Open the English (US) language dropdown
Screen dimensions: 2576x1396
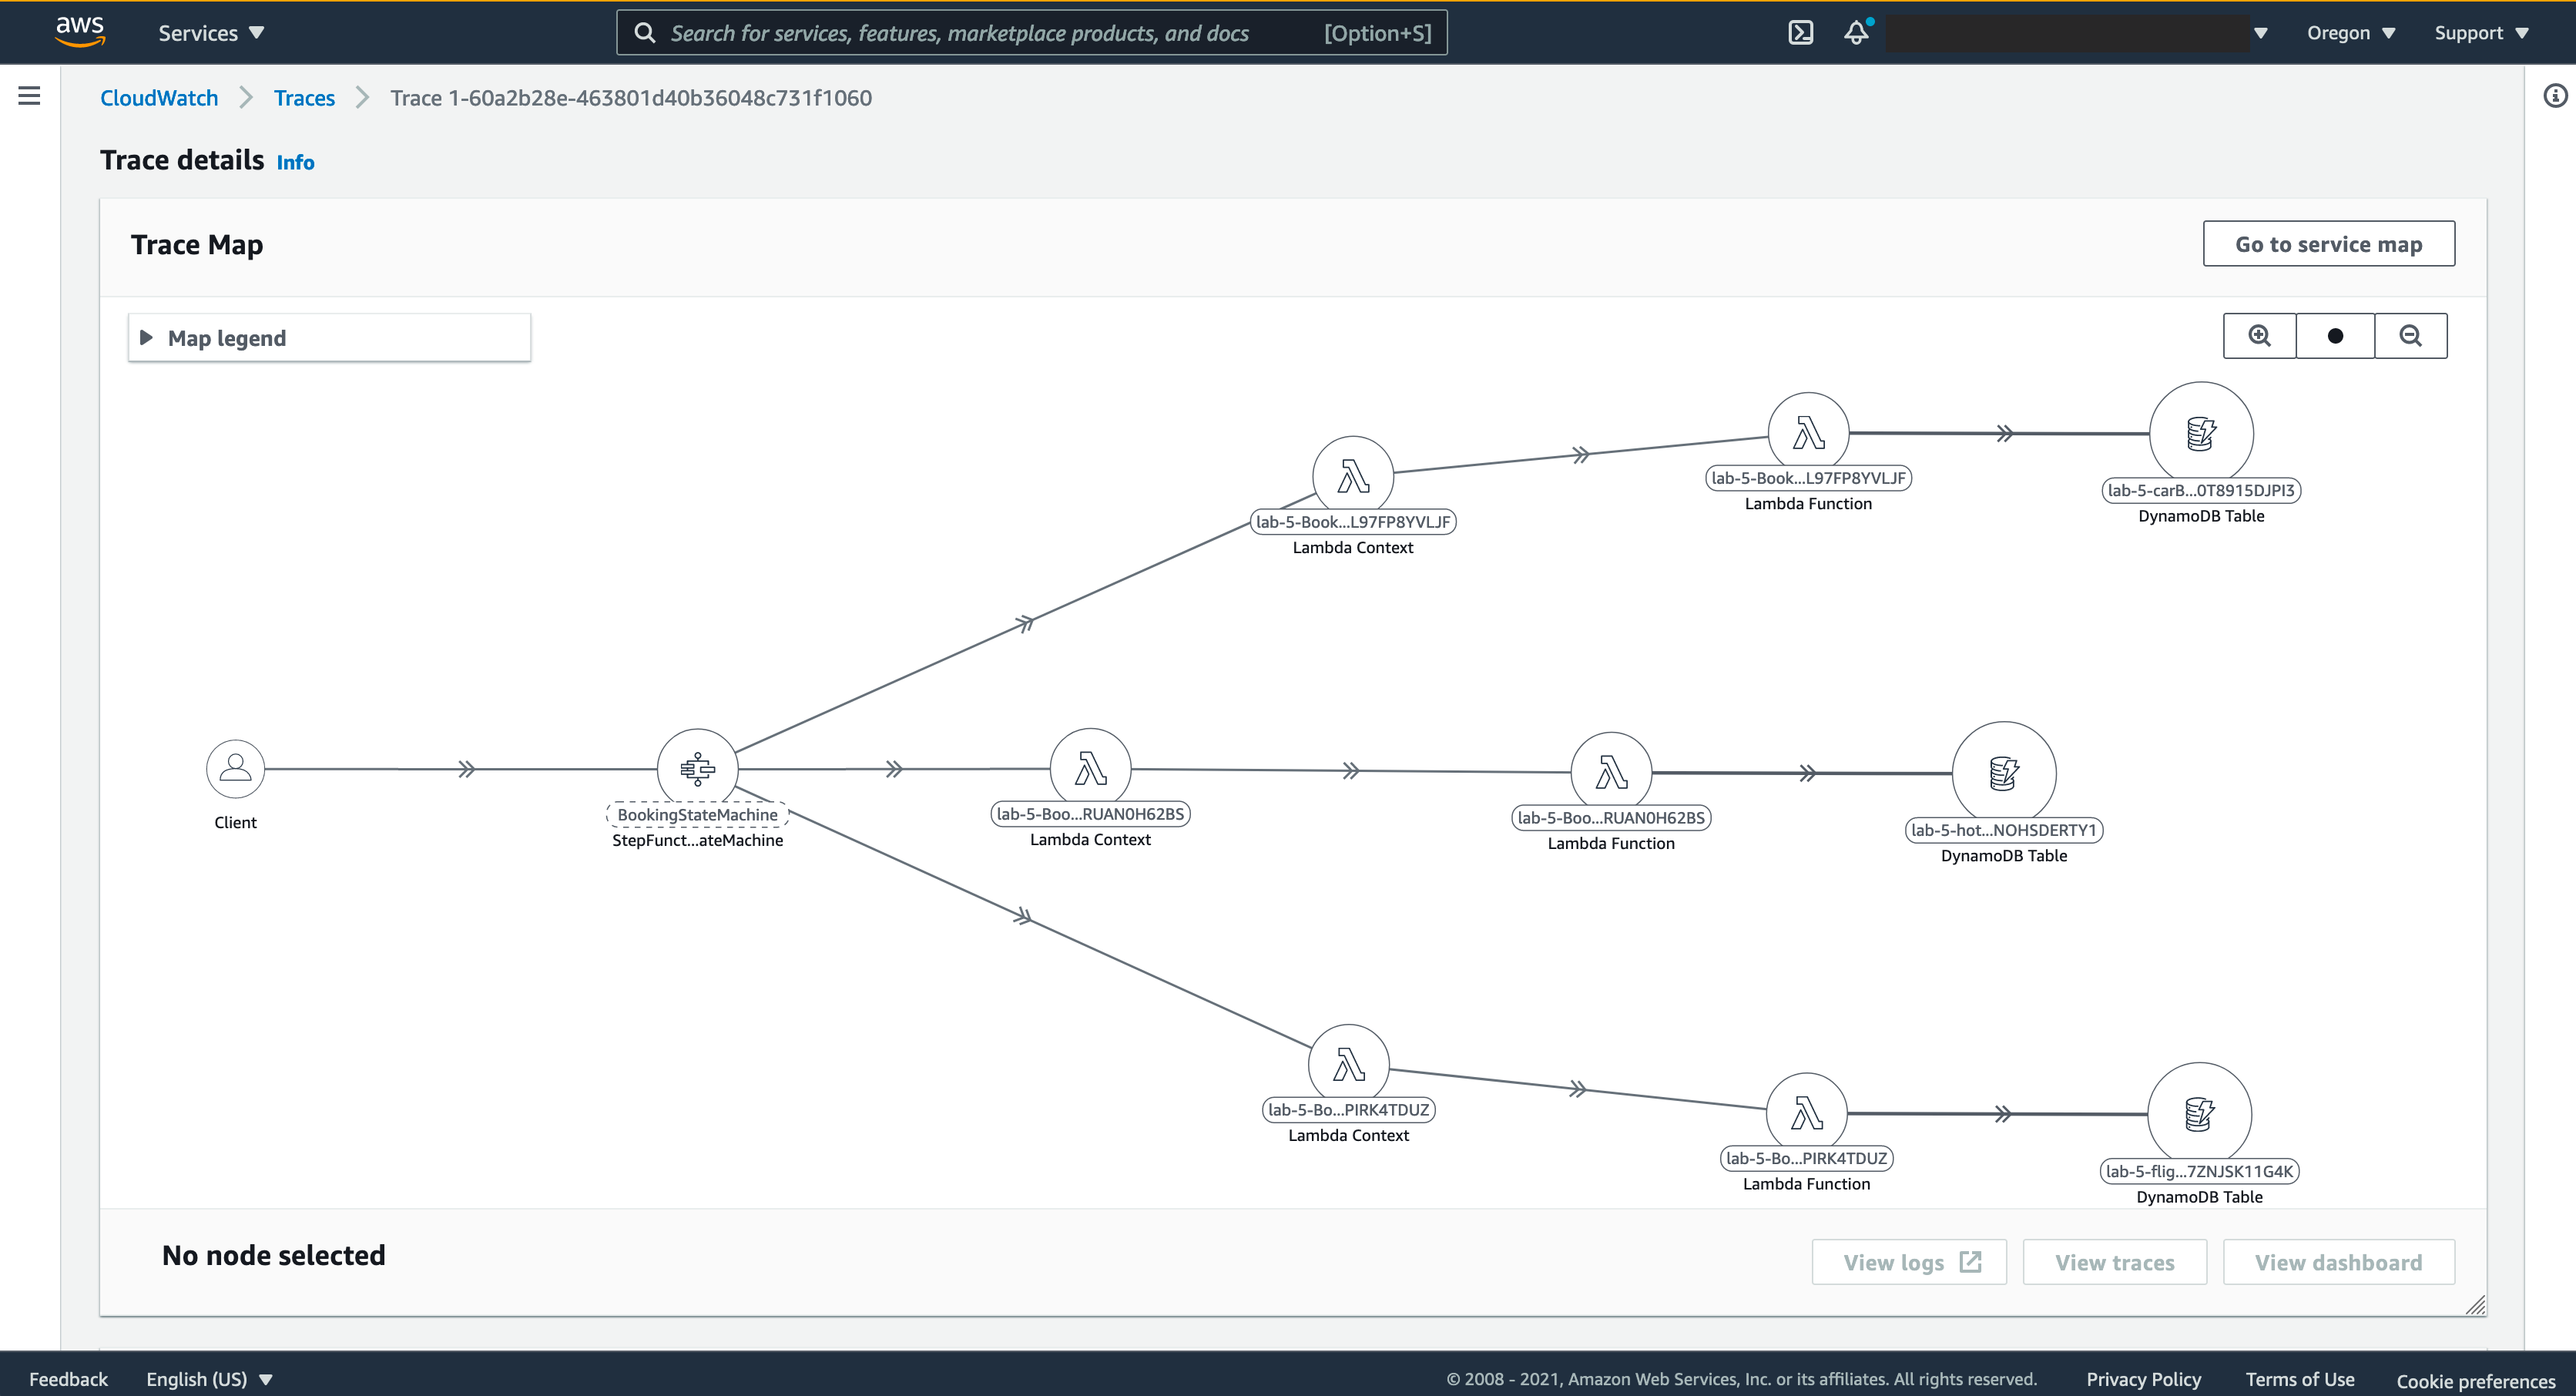click(209, 1379)
